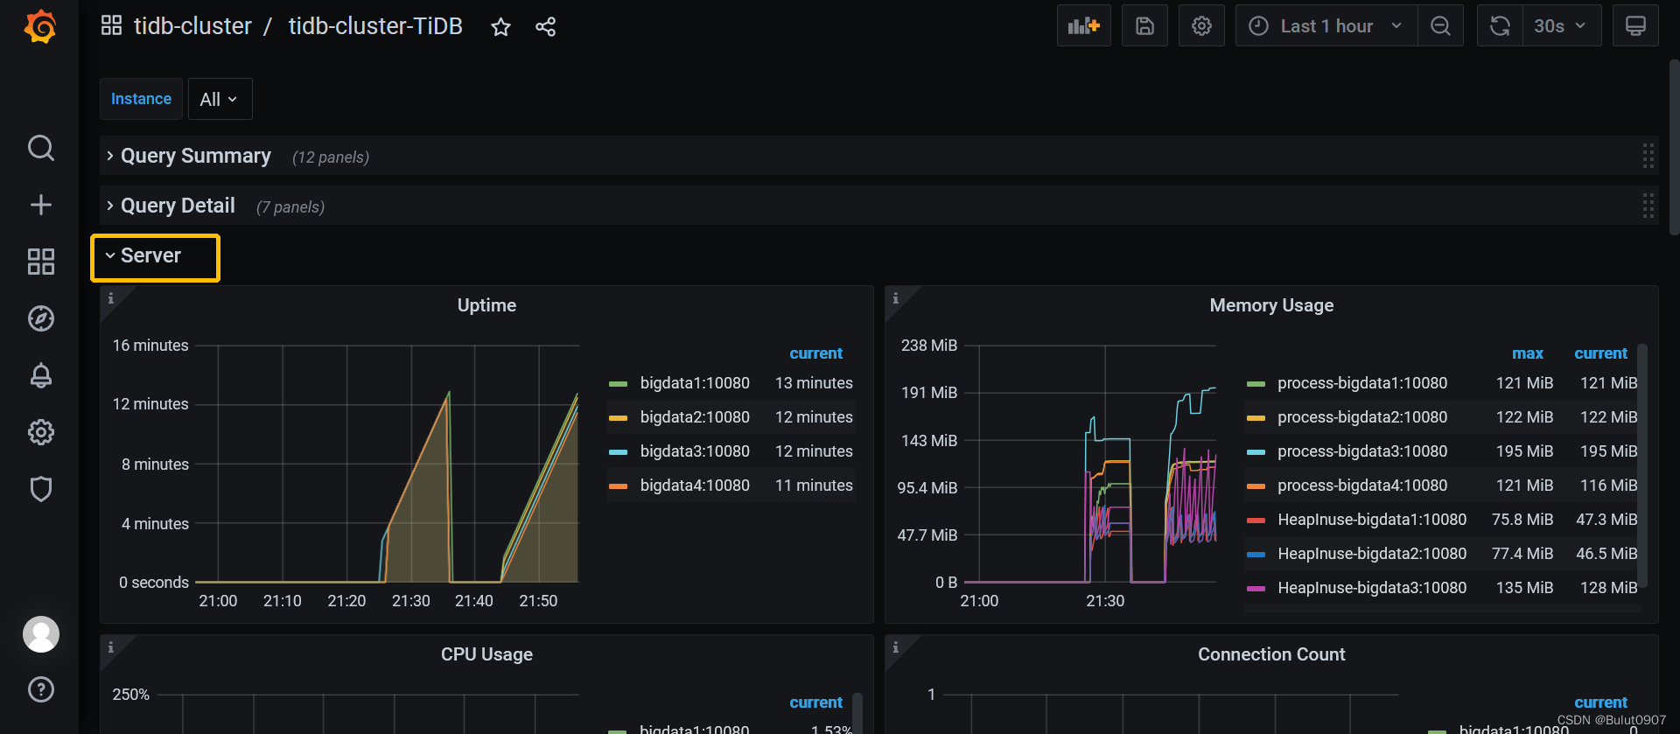
Task: Toggle HeapInuse-bigdata2:10080 series in legend
Action: [1372, 554]
